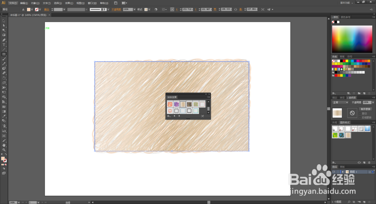Click the orange 描边 link in control bar
376x204 pixels.
(x=47, y=10)
